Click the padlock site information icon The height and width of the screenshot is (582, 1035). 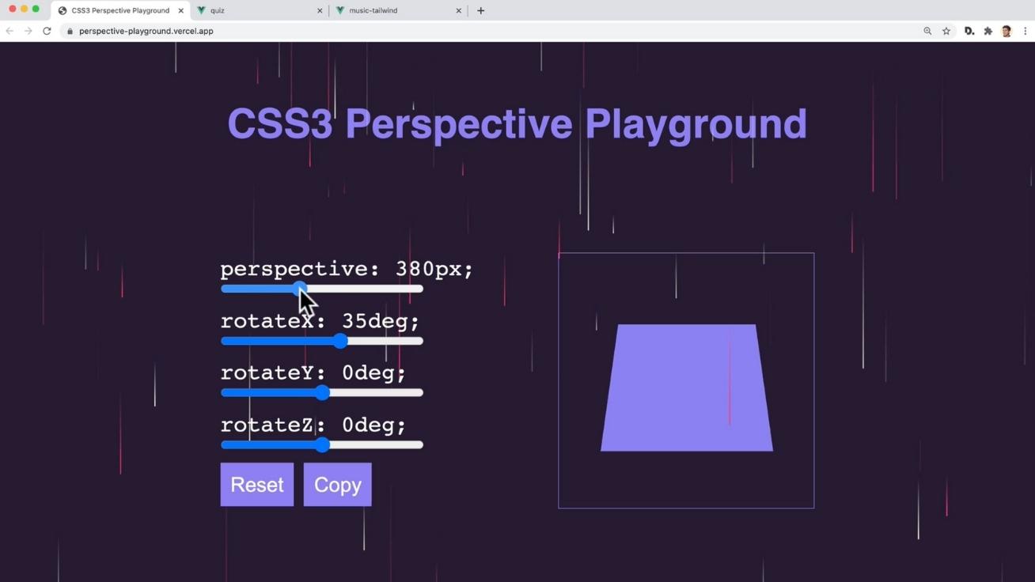point(69,31)
